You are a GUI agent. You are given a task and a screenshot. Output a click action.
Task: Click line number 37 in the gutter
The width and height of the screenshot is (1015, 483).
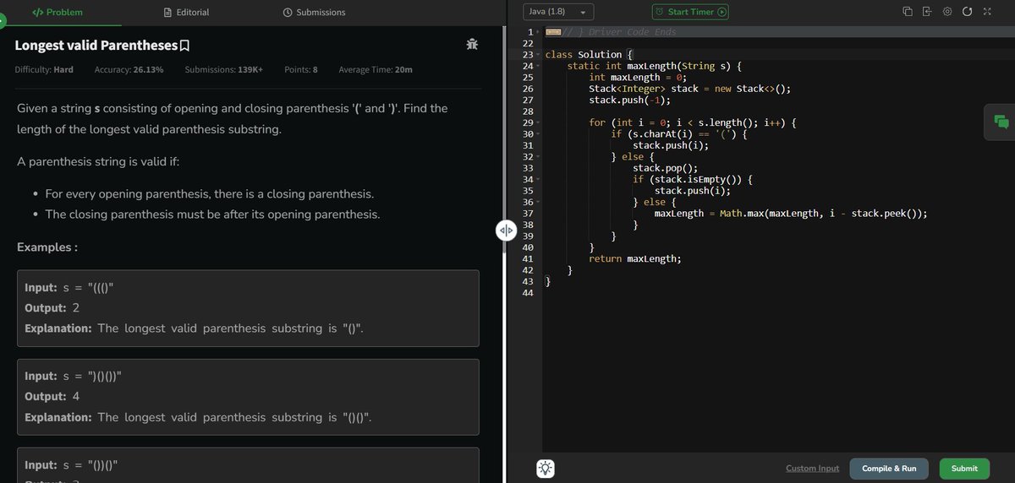(x=528, y=214)
